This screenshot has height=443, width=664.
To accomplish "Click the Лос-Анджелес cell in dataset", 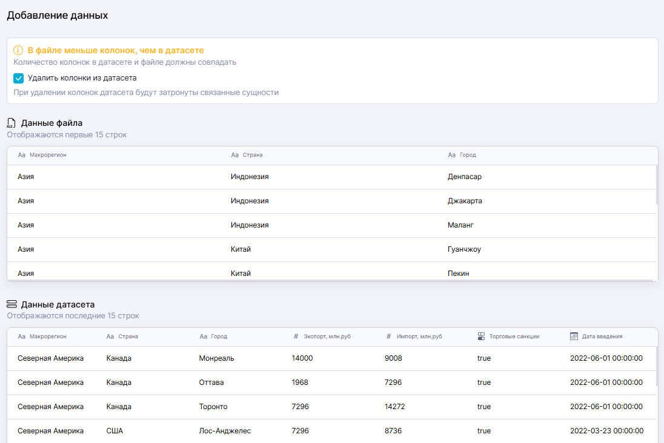I will 225,431.
